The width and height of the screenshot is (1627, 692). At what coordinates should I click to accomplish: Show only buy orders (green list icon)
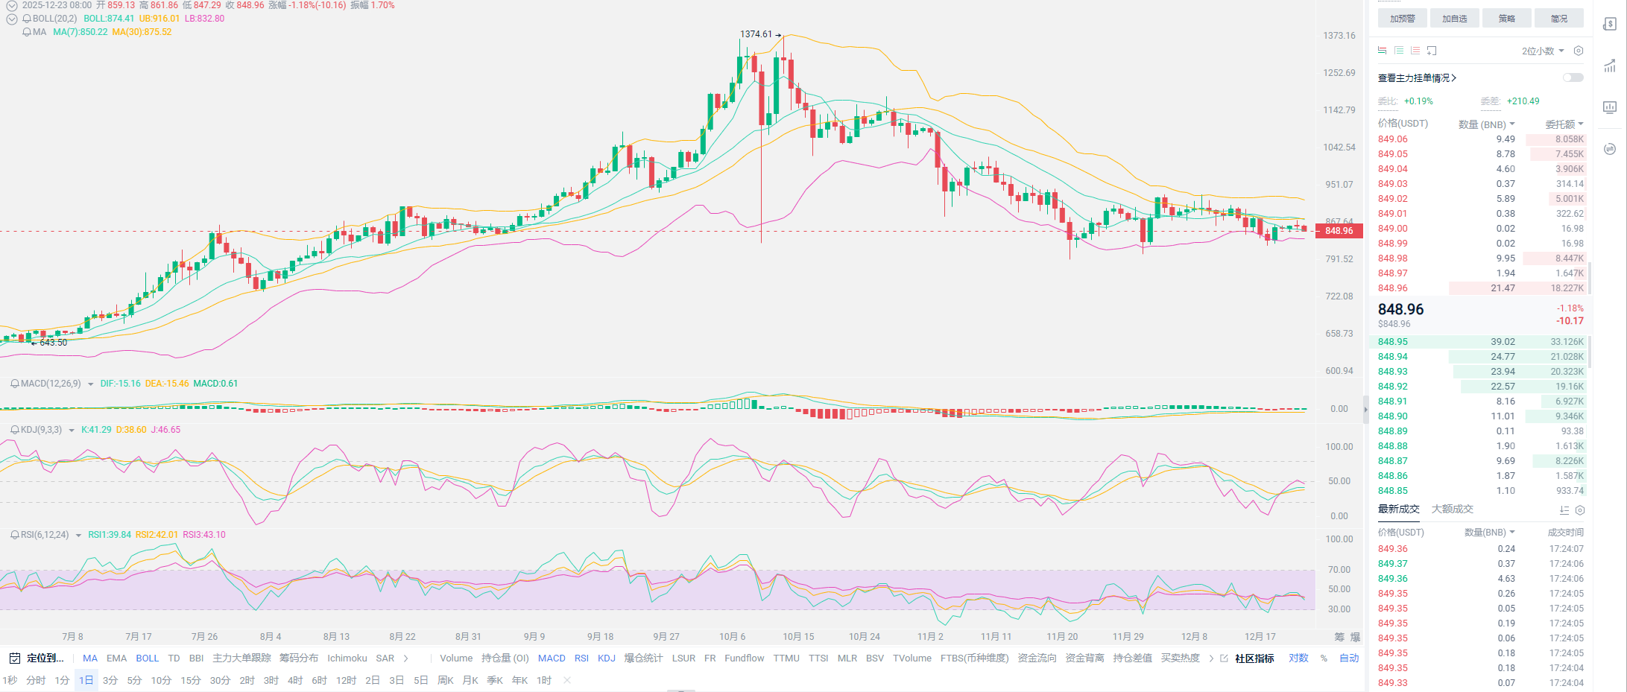tap(1399, 51)
